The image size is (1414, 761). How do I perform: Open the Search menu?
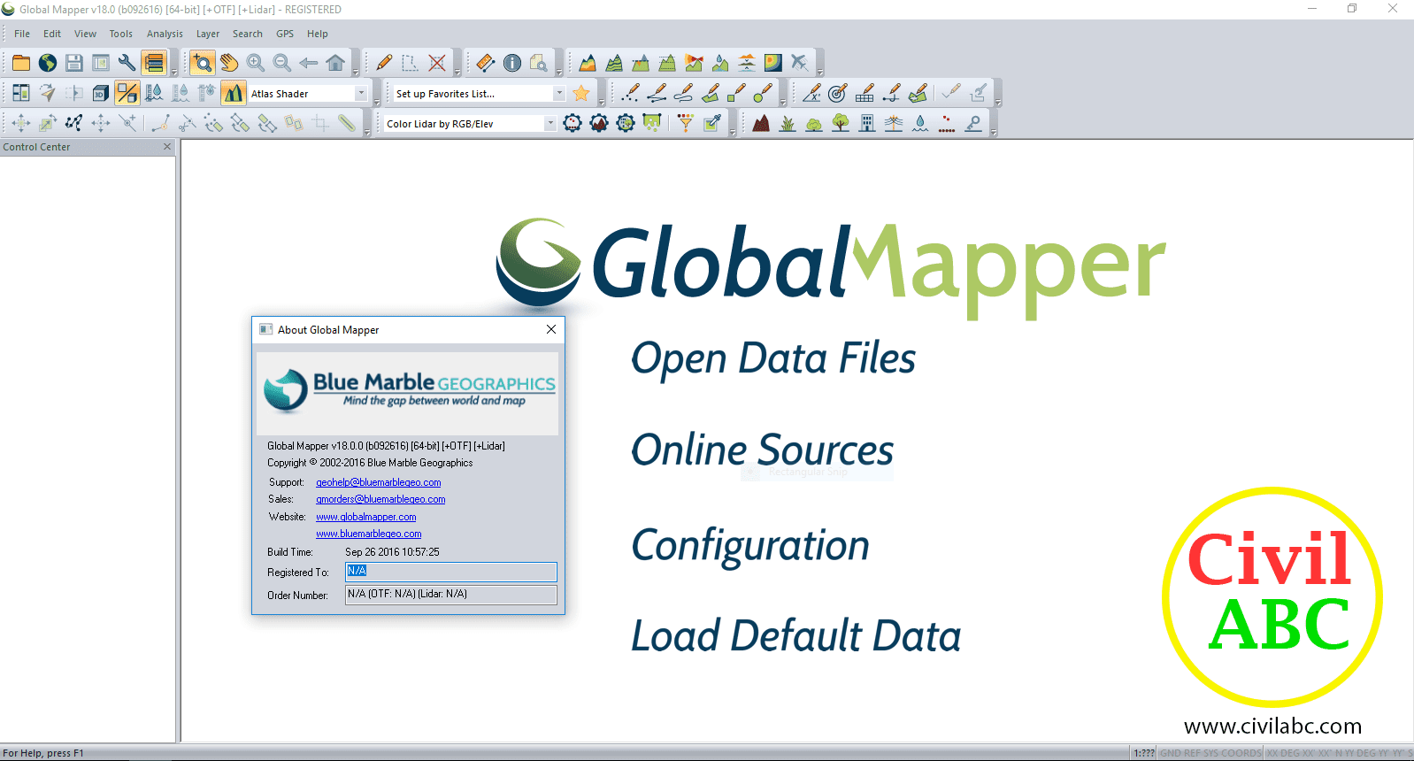pos(248,34)
